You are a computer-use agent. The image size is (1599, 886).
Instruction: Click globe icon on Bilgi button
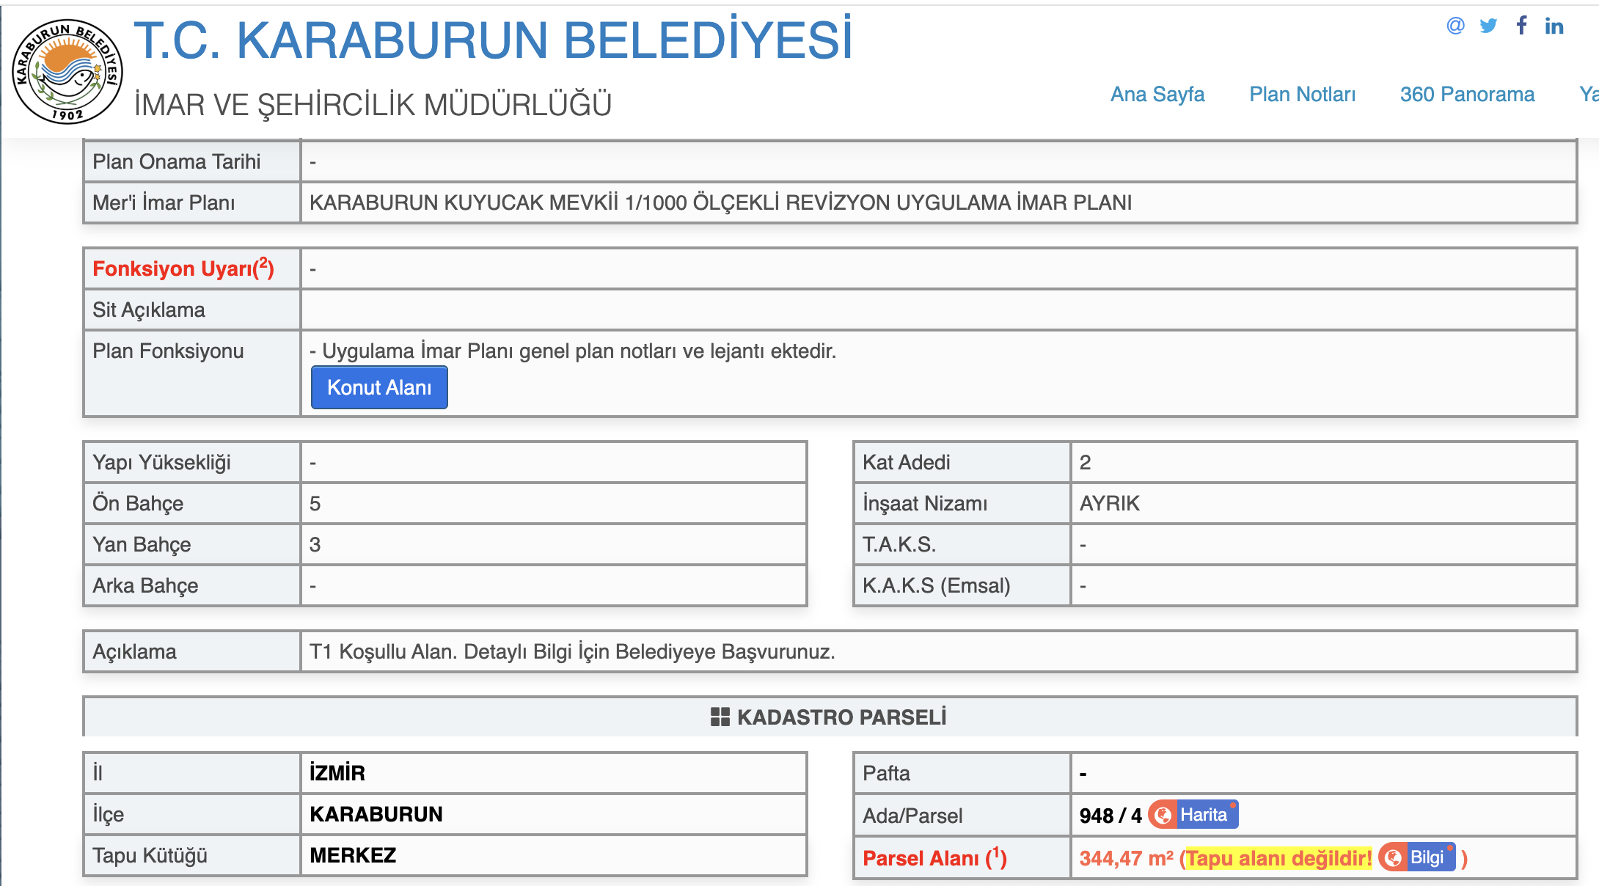pyautogui.click(x=1393, y=857)
